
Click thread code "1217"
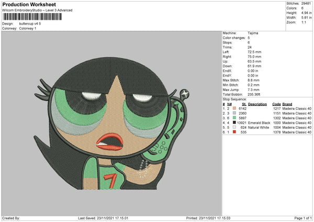click(x=277, y=108)
